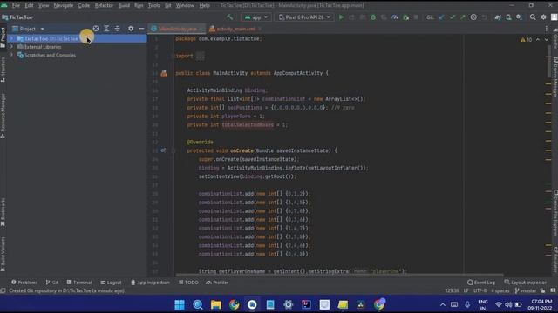Open Device Manager icon in toolbar
This screenshot has height=313, width=558.
coord(508,17)
